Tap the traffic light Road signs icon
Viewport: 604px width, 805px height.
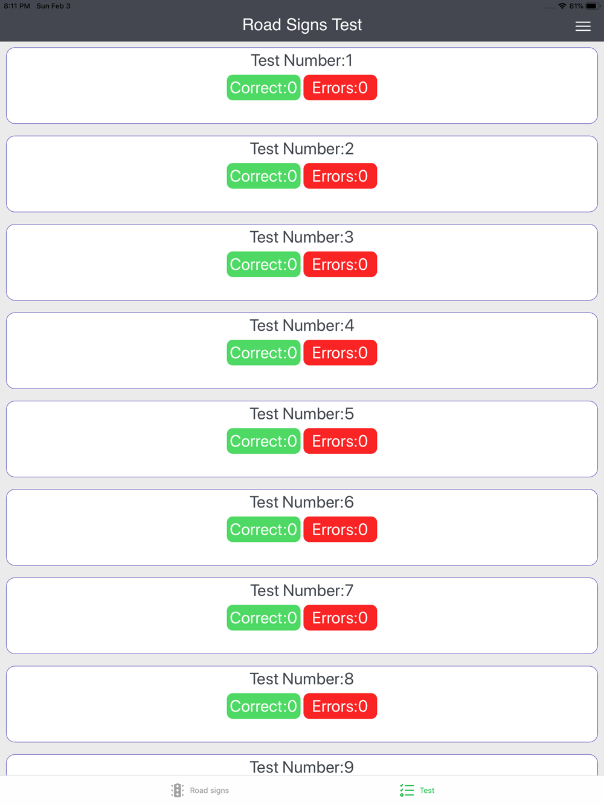click(x=177, y=790)
